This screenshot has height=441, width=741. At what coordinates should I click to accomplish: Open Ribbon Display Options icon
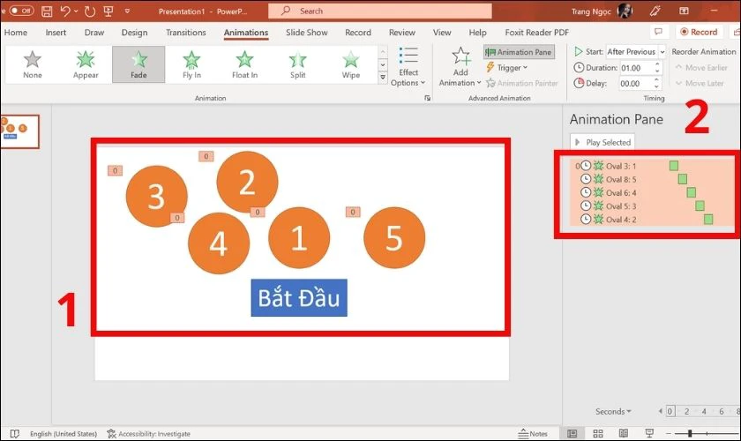[684, 11]
